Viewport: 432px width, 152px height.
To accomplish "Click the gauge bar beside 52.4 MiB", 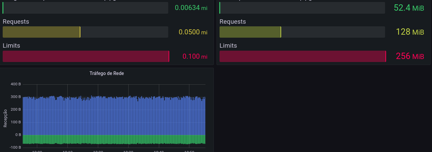I will pyautogui.click(x=302, y=8).
